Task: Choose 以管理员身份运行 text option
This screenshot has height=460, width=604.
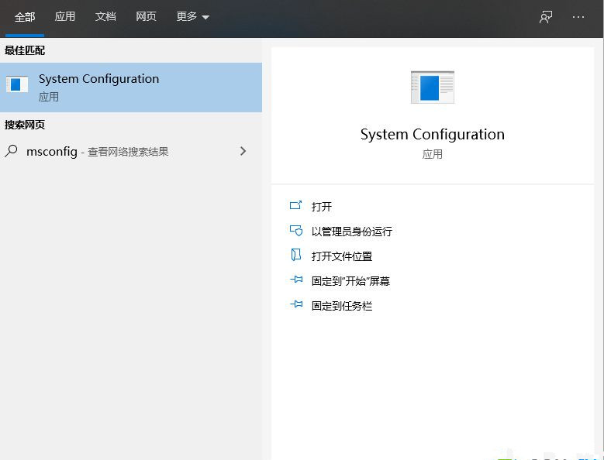Action: click(352, 232)
